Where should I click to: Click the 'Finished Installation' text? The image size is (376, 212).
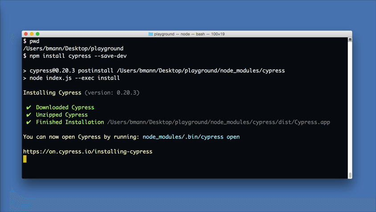coord(70,122)
